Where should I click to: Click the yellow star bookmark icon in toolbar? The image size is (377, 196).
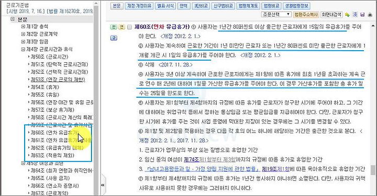click(x=347, y=15)
